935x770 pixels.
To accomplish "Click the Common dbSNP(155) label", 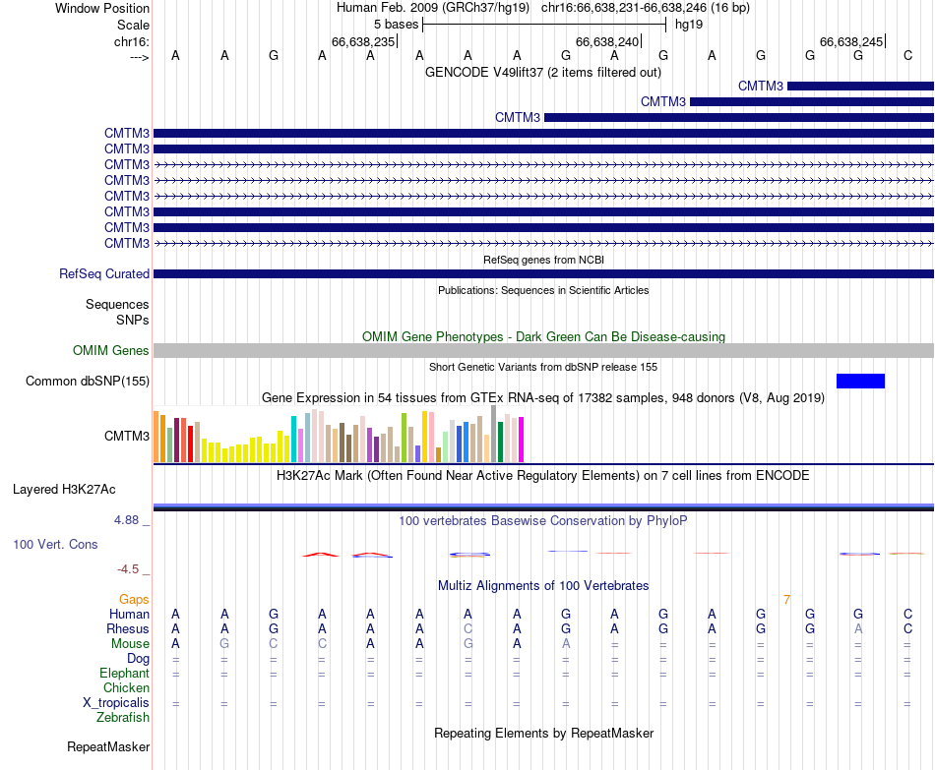I will (88, 381).
